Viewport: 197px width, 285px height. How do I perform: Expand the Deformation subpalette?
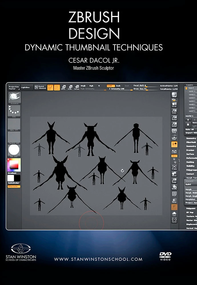coord(191,158)
